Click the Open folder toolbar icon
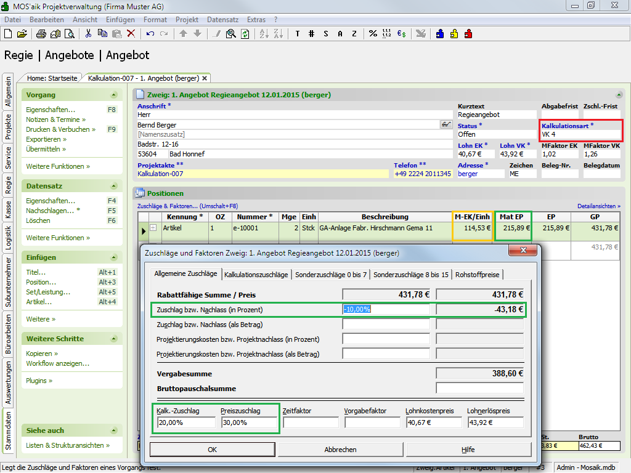The image size is (631, 473). coord(22,34)
